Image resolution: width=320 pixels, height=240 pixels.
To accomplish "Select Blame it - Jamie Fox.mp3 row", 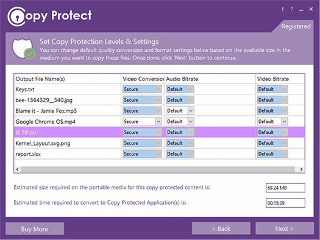I will click(x=159, y=111).
